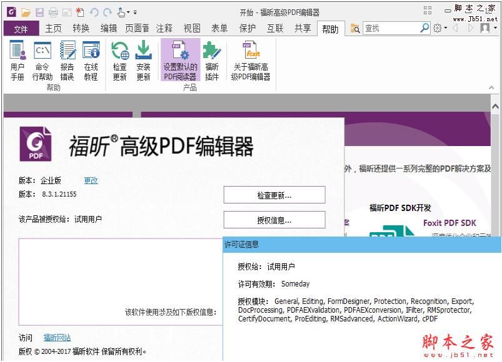
Task: Switch to the 主页 tab
Action: click(x=53, y=29)
